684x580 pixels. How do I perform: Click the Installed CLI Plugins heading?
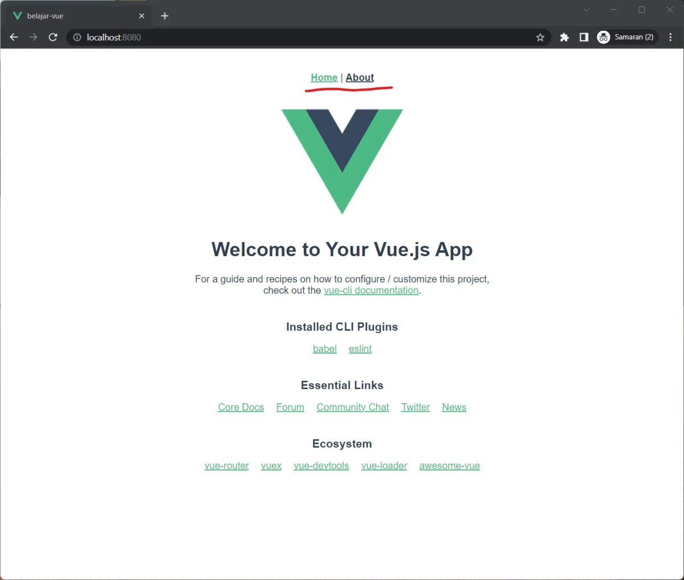tap(342, 327)
